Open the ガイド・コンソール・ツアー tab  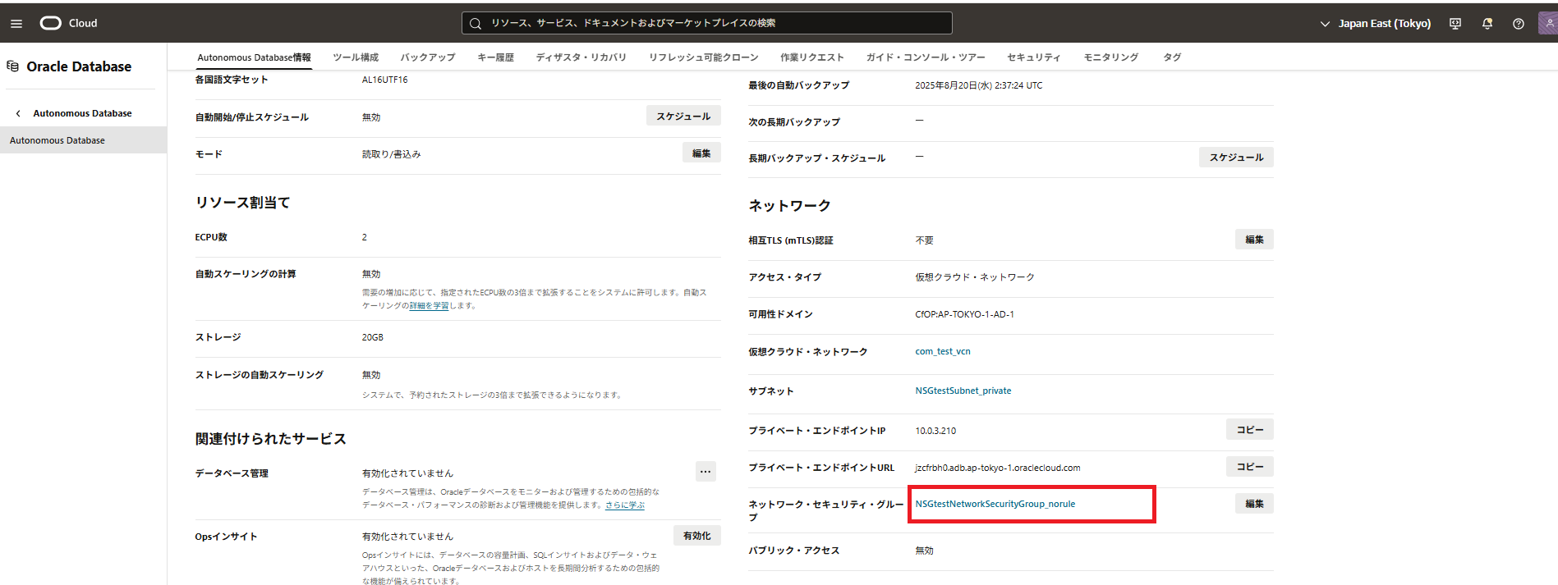click(x=925, y=57)
